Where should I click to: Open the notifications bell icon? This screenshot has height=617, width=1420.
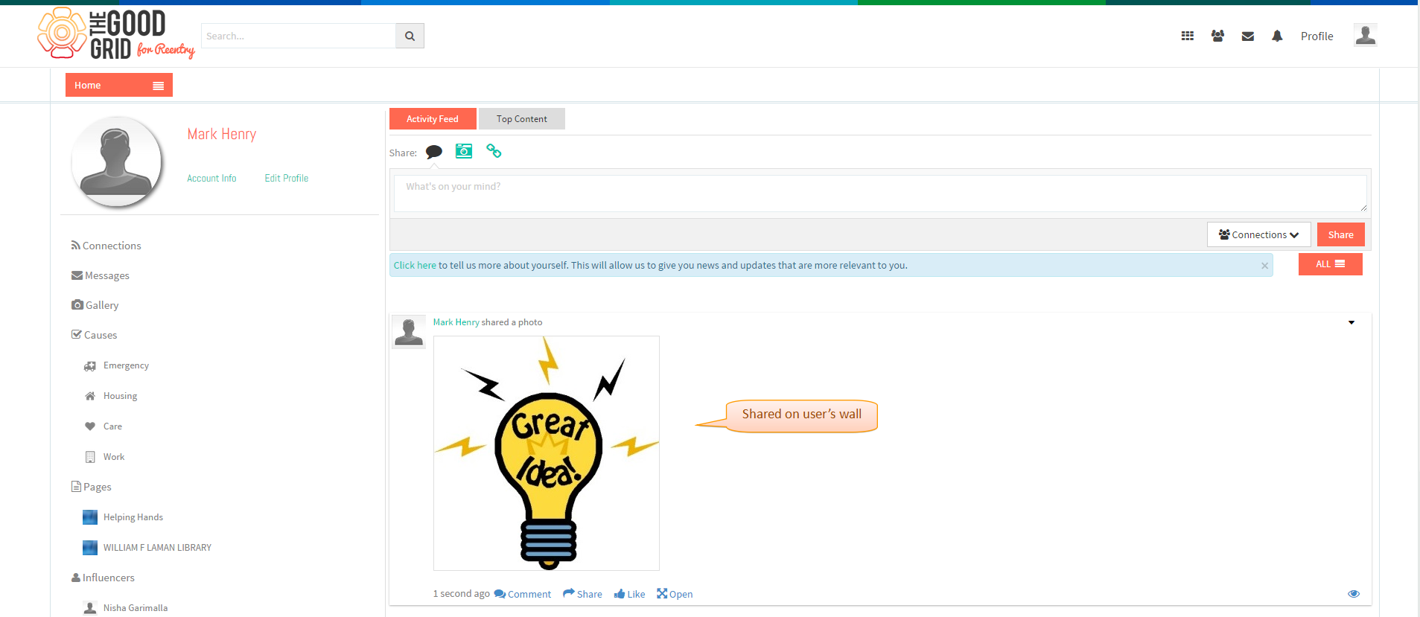tap(1277, 36)
